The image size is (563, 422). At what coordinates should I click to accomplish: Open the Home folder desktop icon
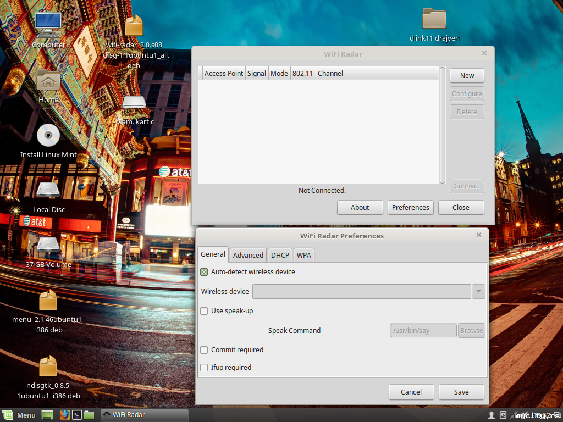(48, 81)
